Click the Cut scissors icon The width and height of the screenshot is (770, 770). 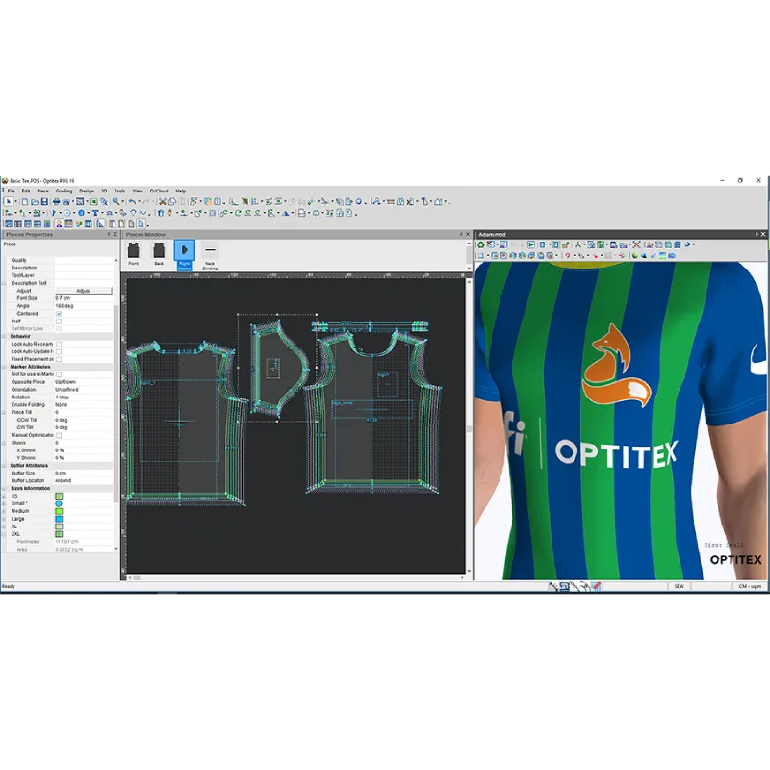162,202
